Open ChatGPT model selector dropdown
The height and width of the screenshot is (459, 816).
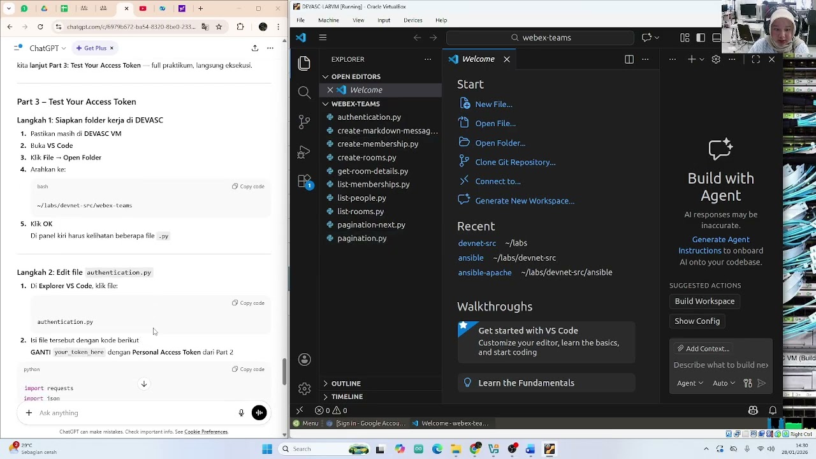pos(47,48)
